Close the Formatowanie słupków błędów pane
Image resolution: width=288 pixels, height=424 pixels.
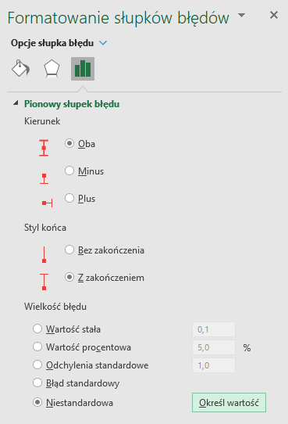coord(274,15)
